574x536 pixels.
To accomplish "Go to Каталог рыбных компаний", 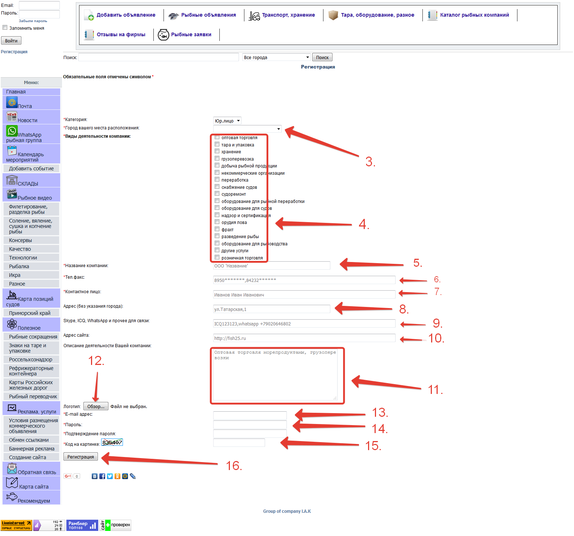I will pyautogui.click(x=474, y=15).
